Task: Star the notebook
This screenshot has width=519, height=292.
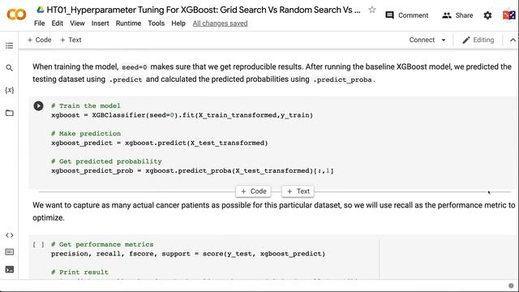Action: click(x=372, y=10)
